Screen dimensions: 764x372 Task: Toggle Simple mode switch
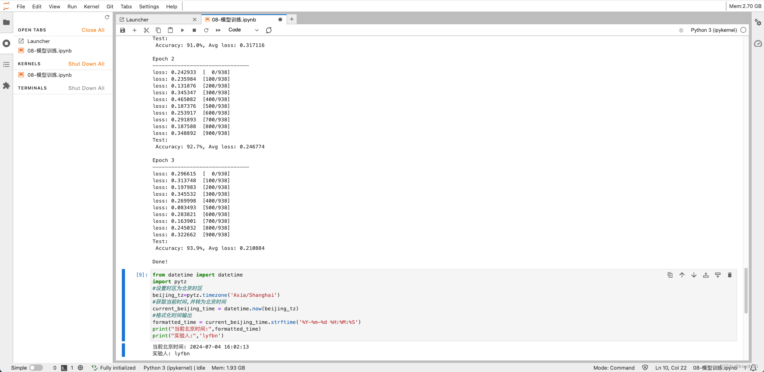(36, 368)
